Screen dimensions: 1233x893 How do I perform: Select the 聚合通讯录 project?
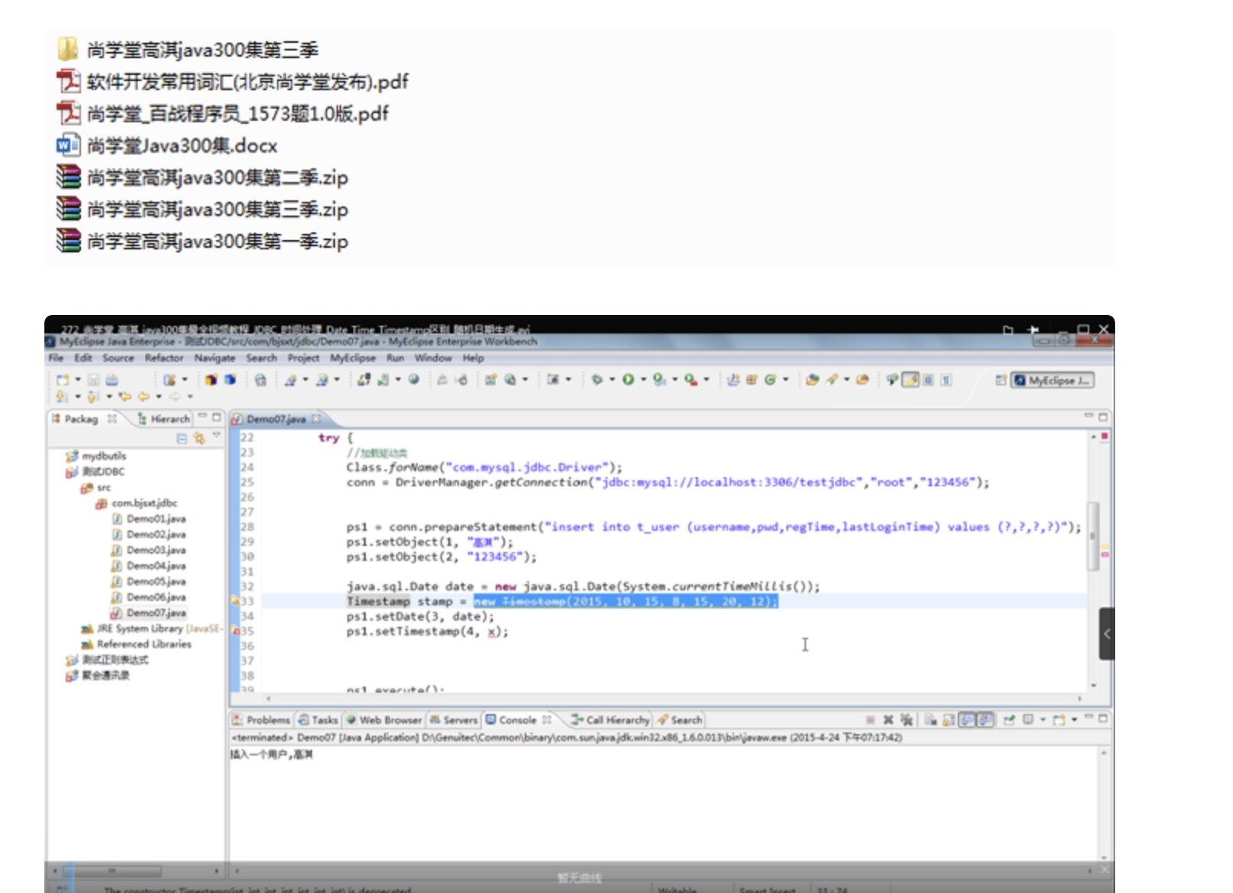pos(98,675)
